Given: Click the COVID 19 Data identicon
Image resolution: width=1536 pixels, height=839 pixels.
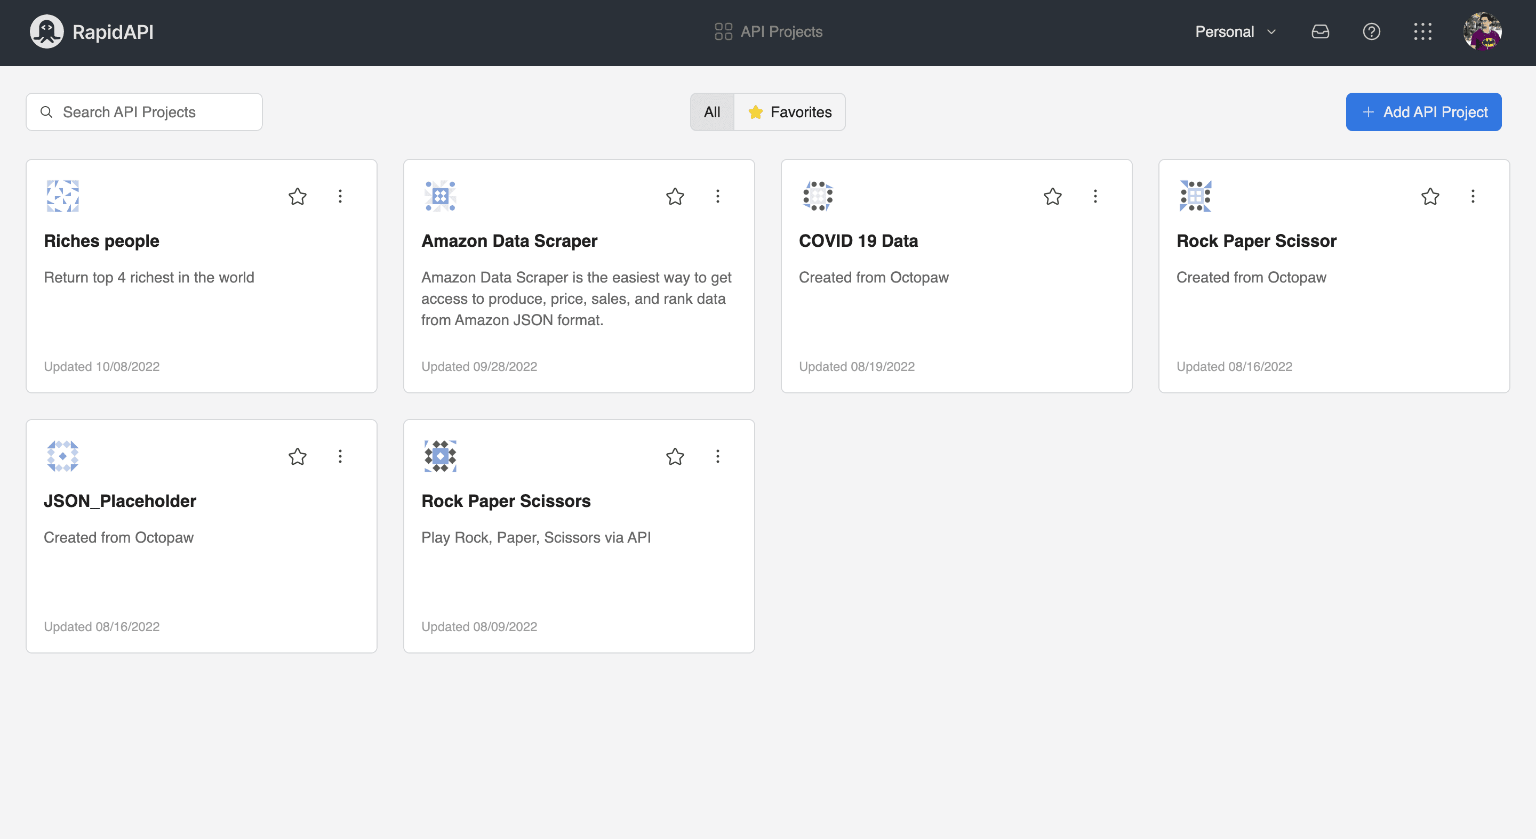Looking at the screenshot, I should pos(818,196).
